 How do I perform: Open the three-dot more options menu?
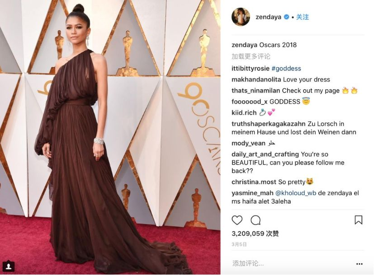click(x=360, y=264)
